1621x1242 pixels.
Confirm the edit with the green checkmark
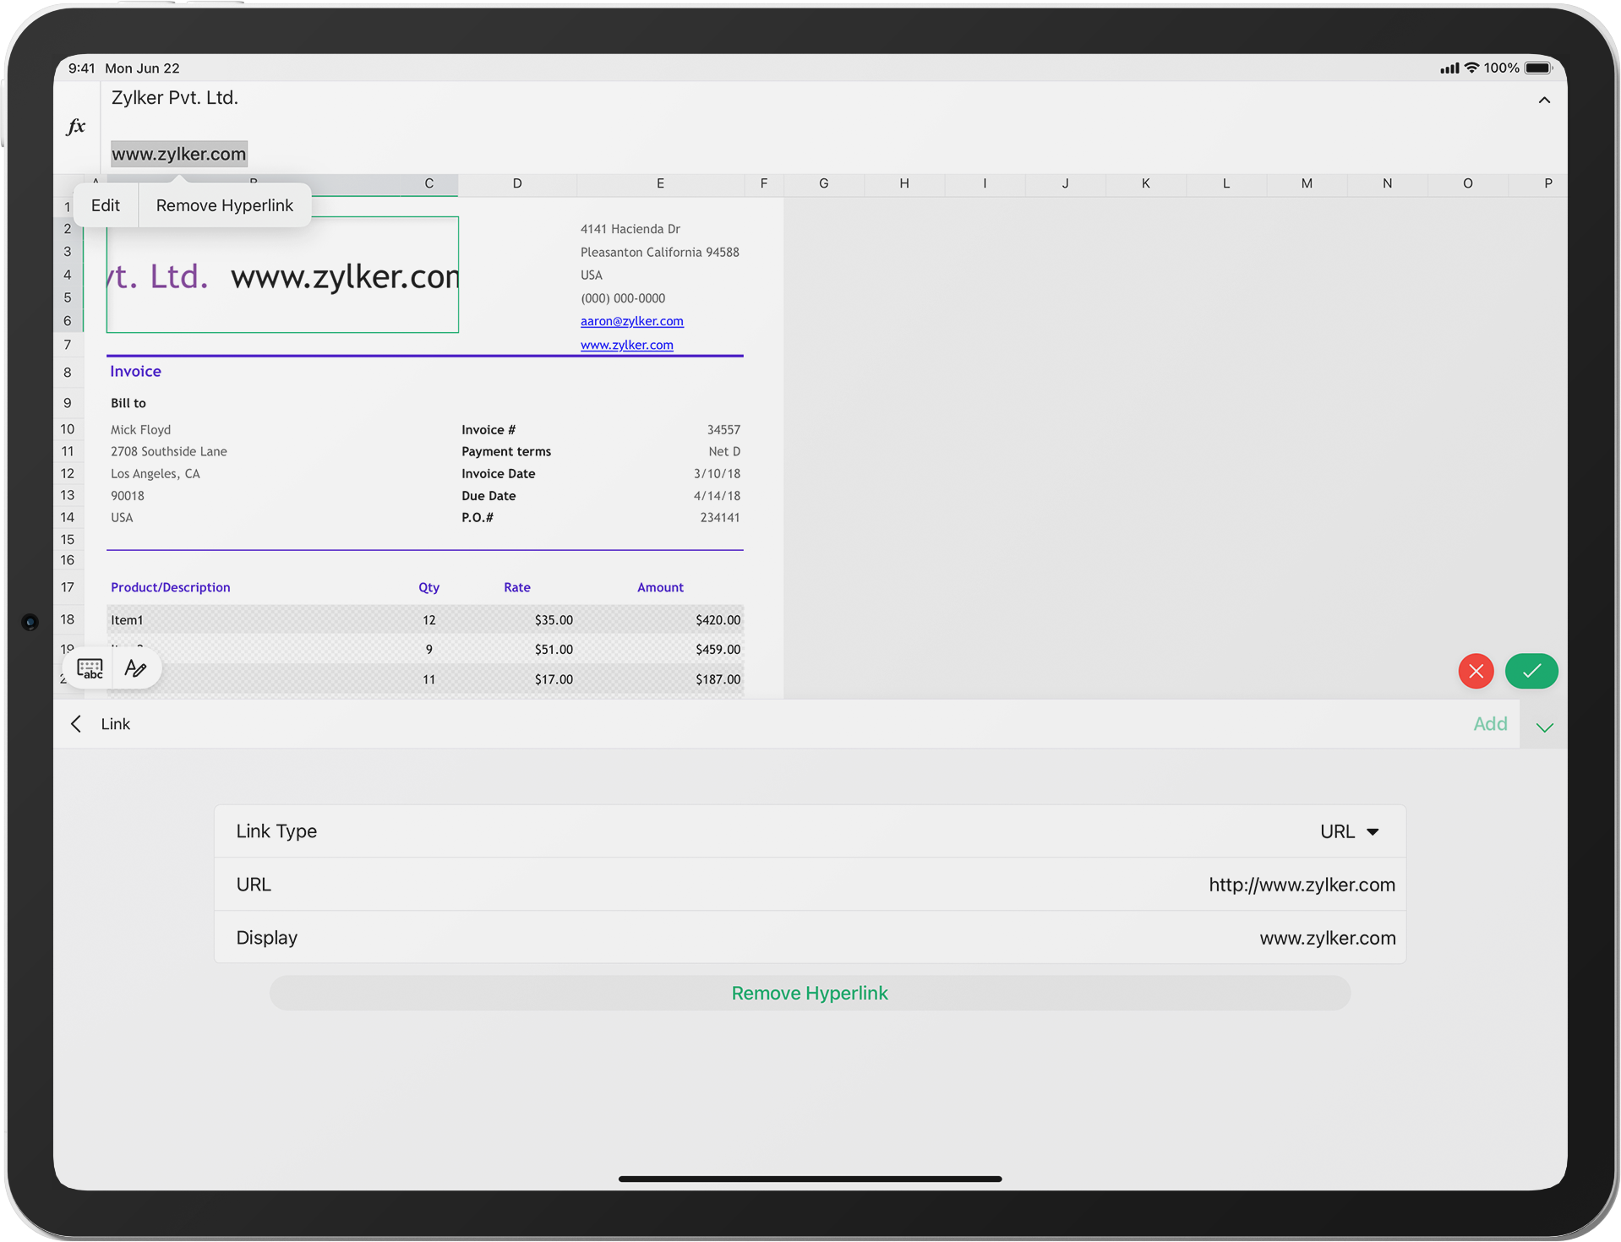pos(1531,672)
